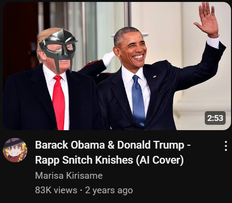Image resolution: width=232 pixels, height=203 pixels.
Task: Click the flag lapel pin on the suit
Action: [x=155, y=76]
